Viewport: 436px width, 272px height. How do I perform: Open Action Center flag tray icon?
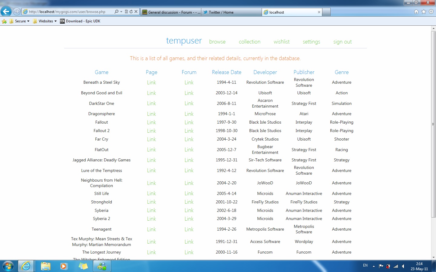[381, 266]
